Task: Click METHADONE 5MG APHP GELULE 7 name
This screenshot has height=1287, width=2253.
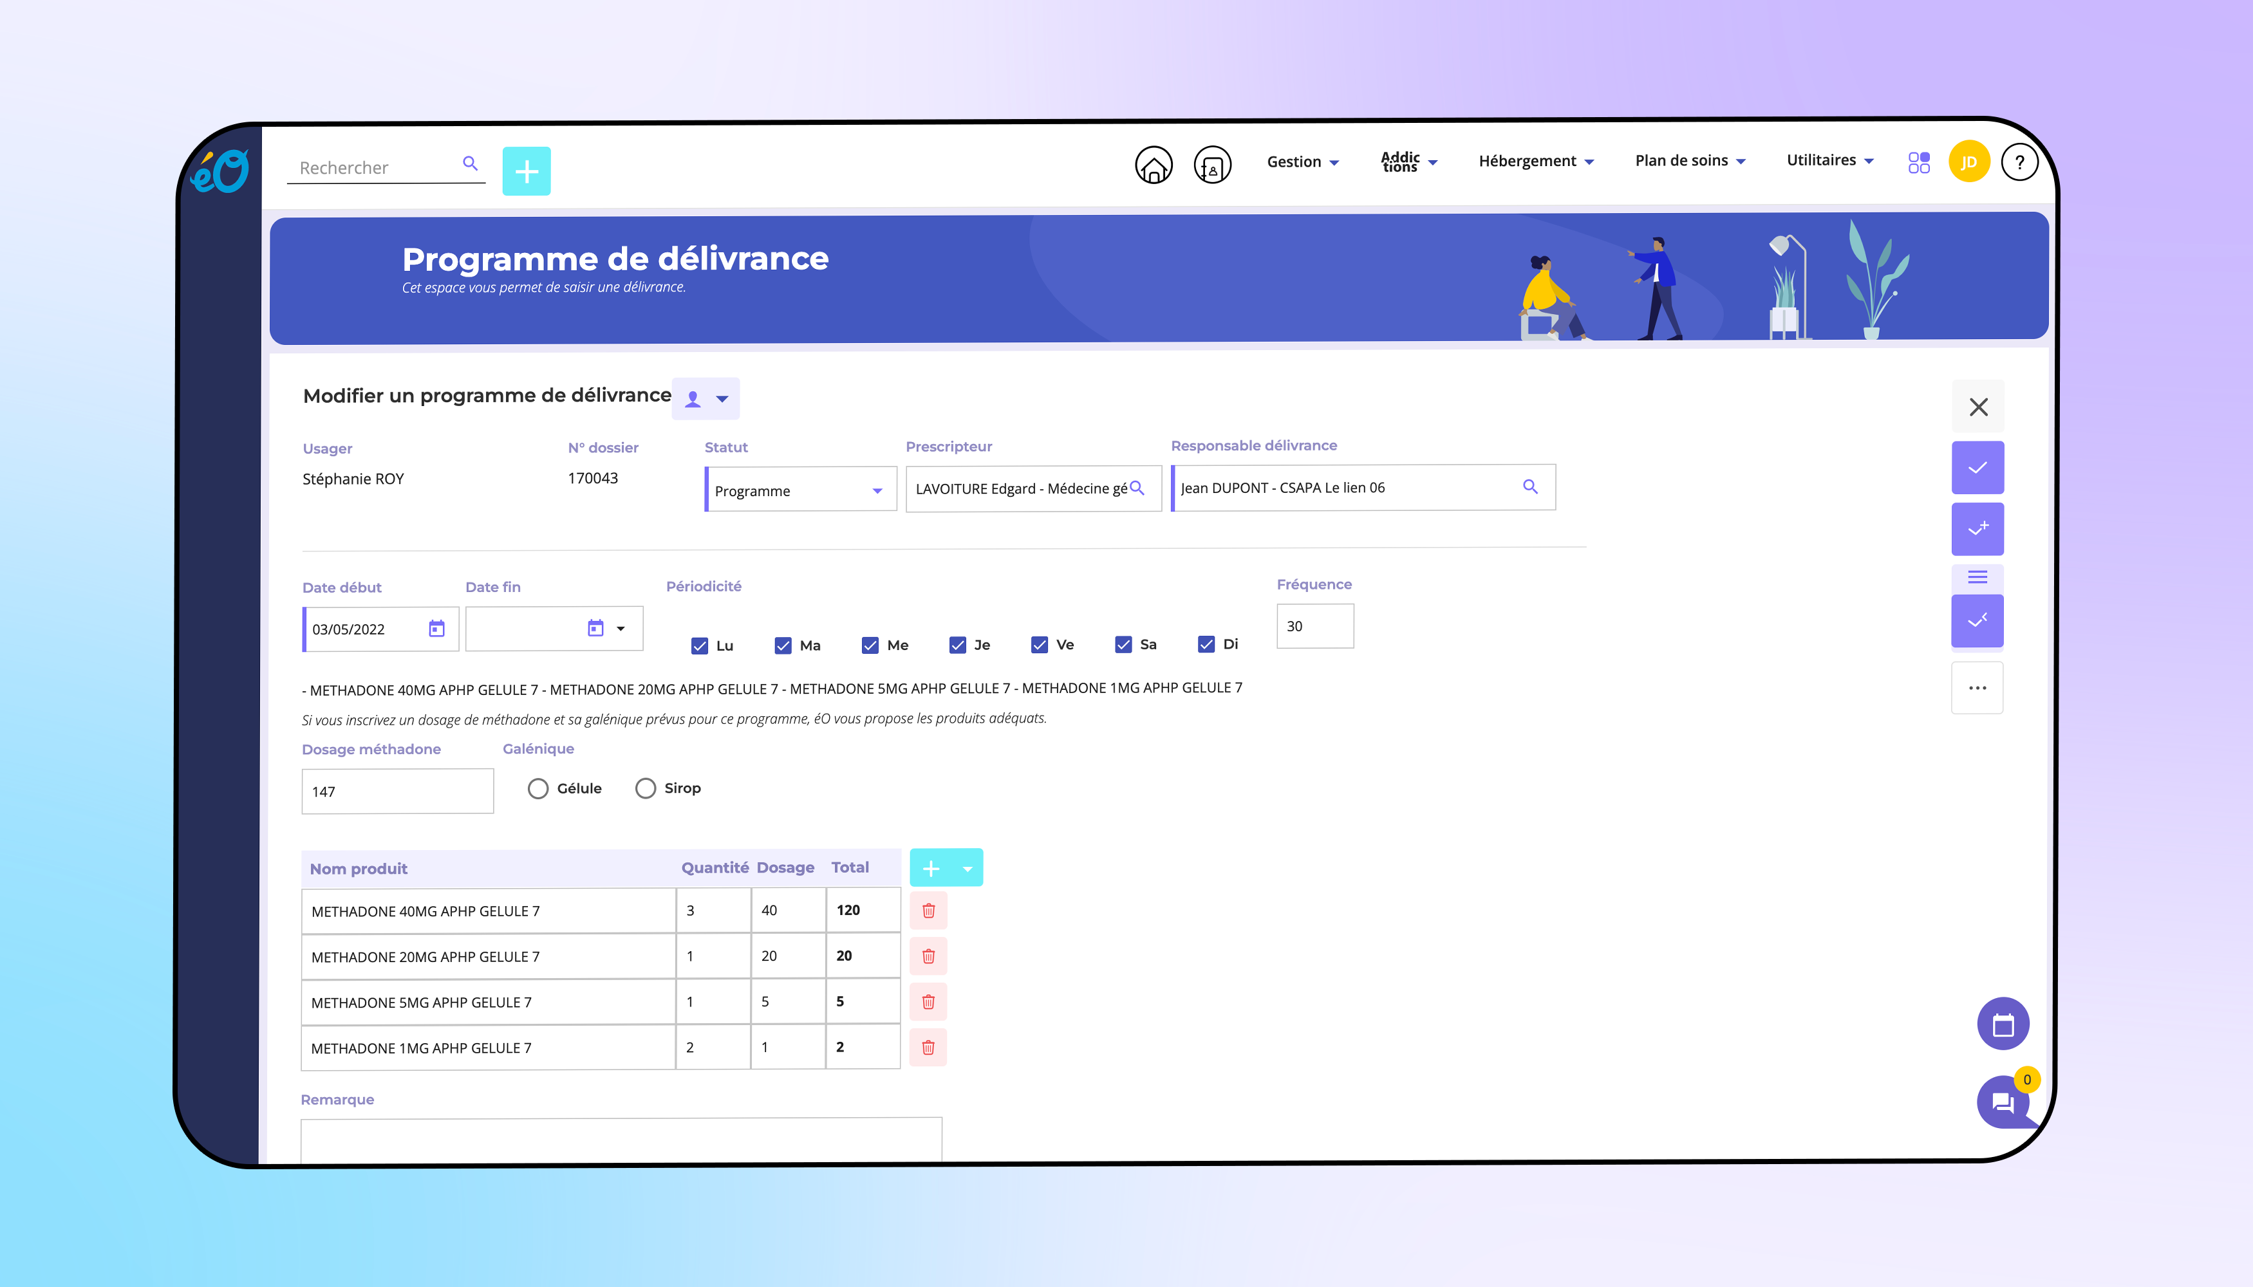Action: pos(421,1003)
